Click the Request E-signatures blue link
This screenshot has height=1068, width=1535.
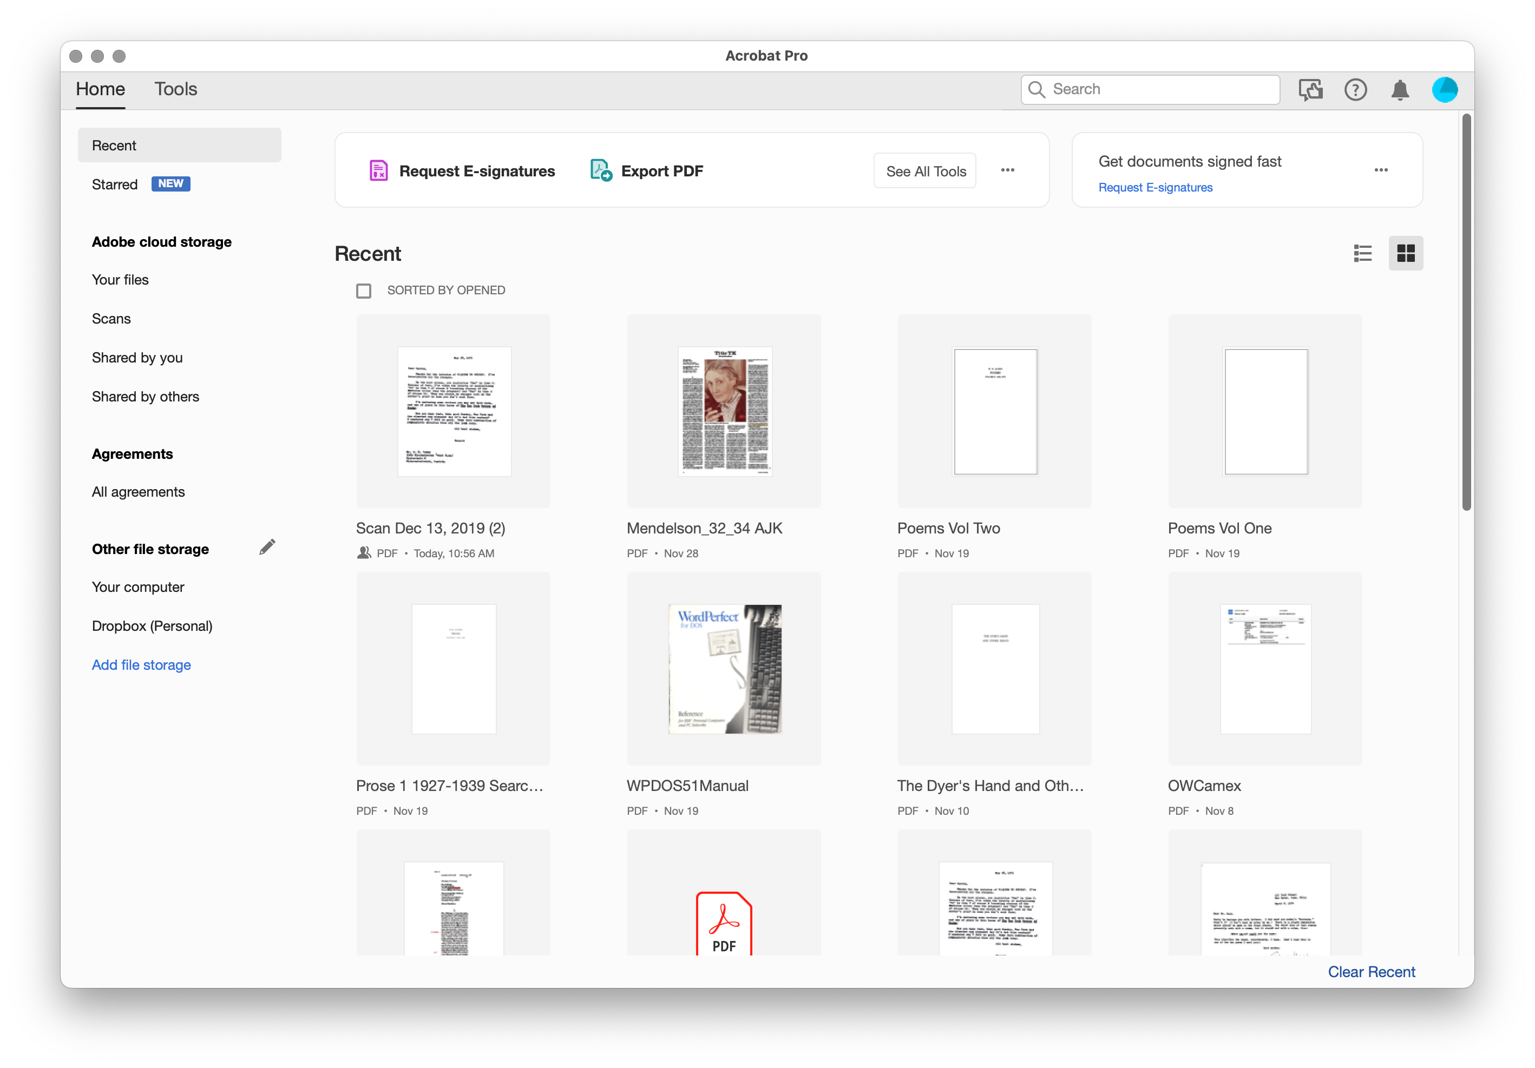(1155, 188)
